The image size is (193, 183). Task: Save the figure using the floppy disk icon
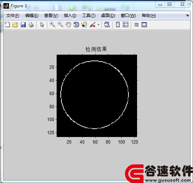point(23,25)
